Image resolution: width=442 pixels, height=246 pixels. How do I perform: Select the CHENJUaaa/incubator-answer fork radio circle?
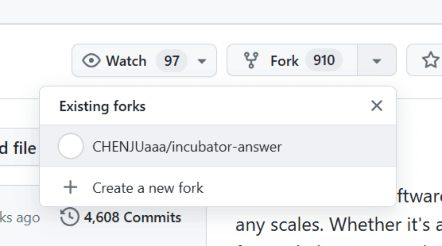(x=70, y=146)
